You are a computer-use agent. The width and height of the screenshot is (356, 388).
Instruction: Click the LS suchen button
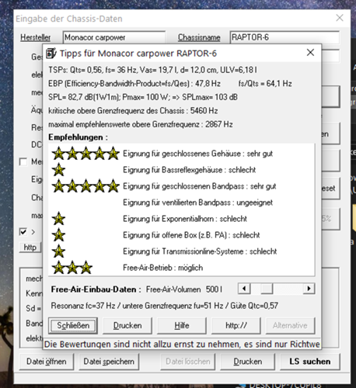tap(310, 362)
